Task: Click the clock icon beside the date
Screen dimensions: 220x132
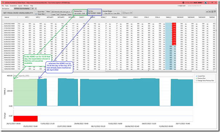Action: point(183,3)
